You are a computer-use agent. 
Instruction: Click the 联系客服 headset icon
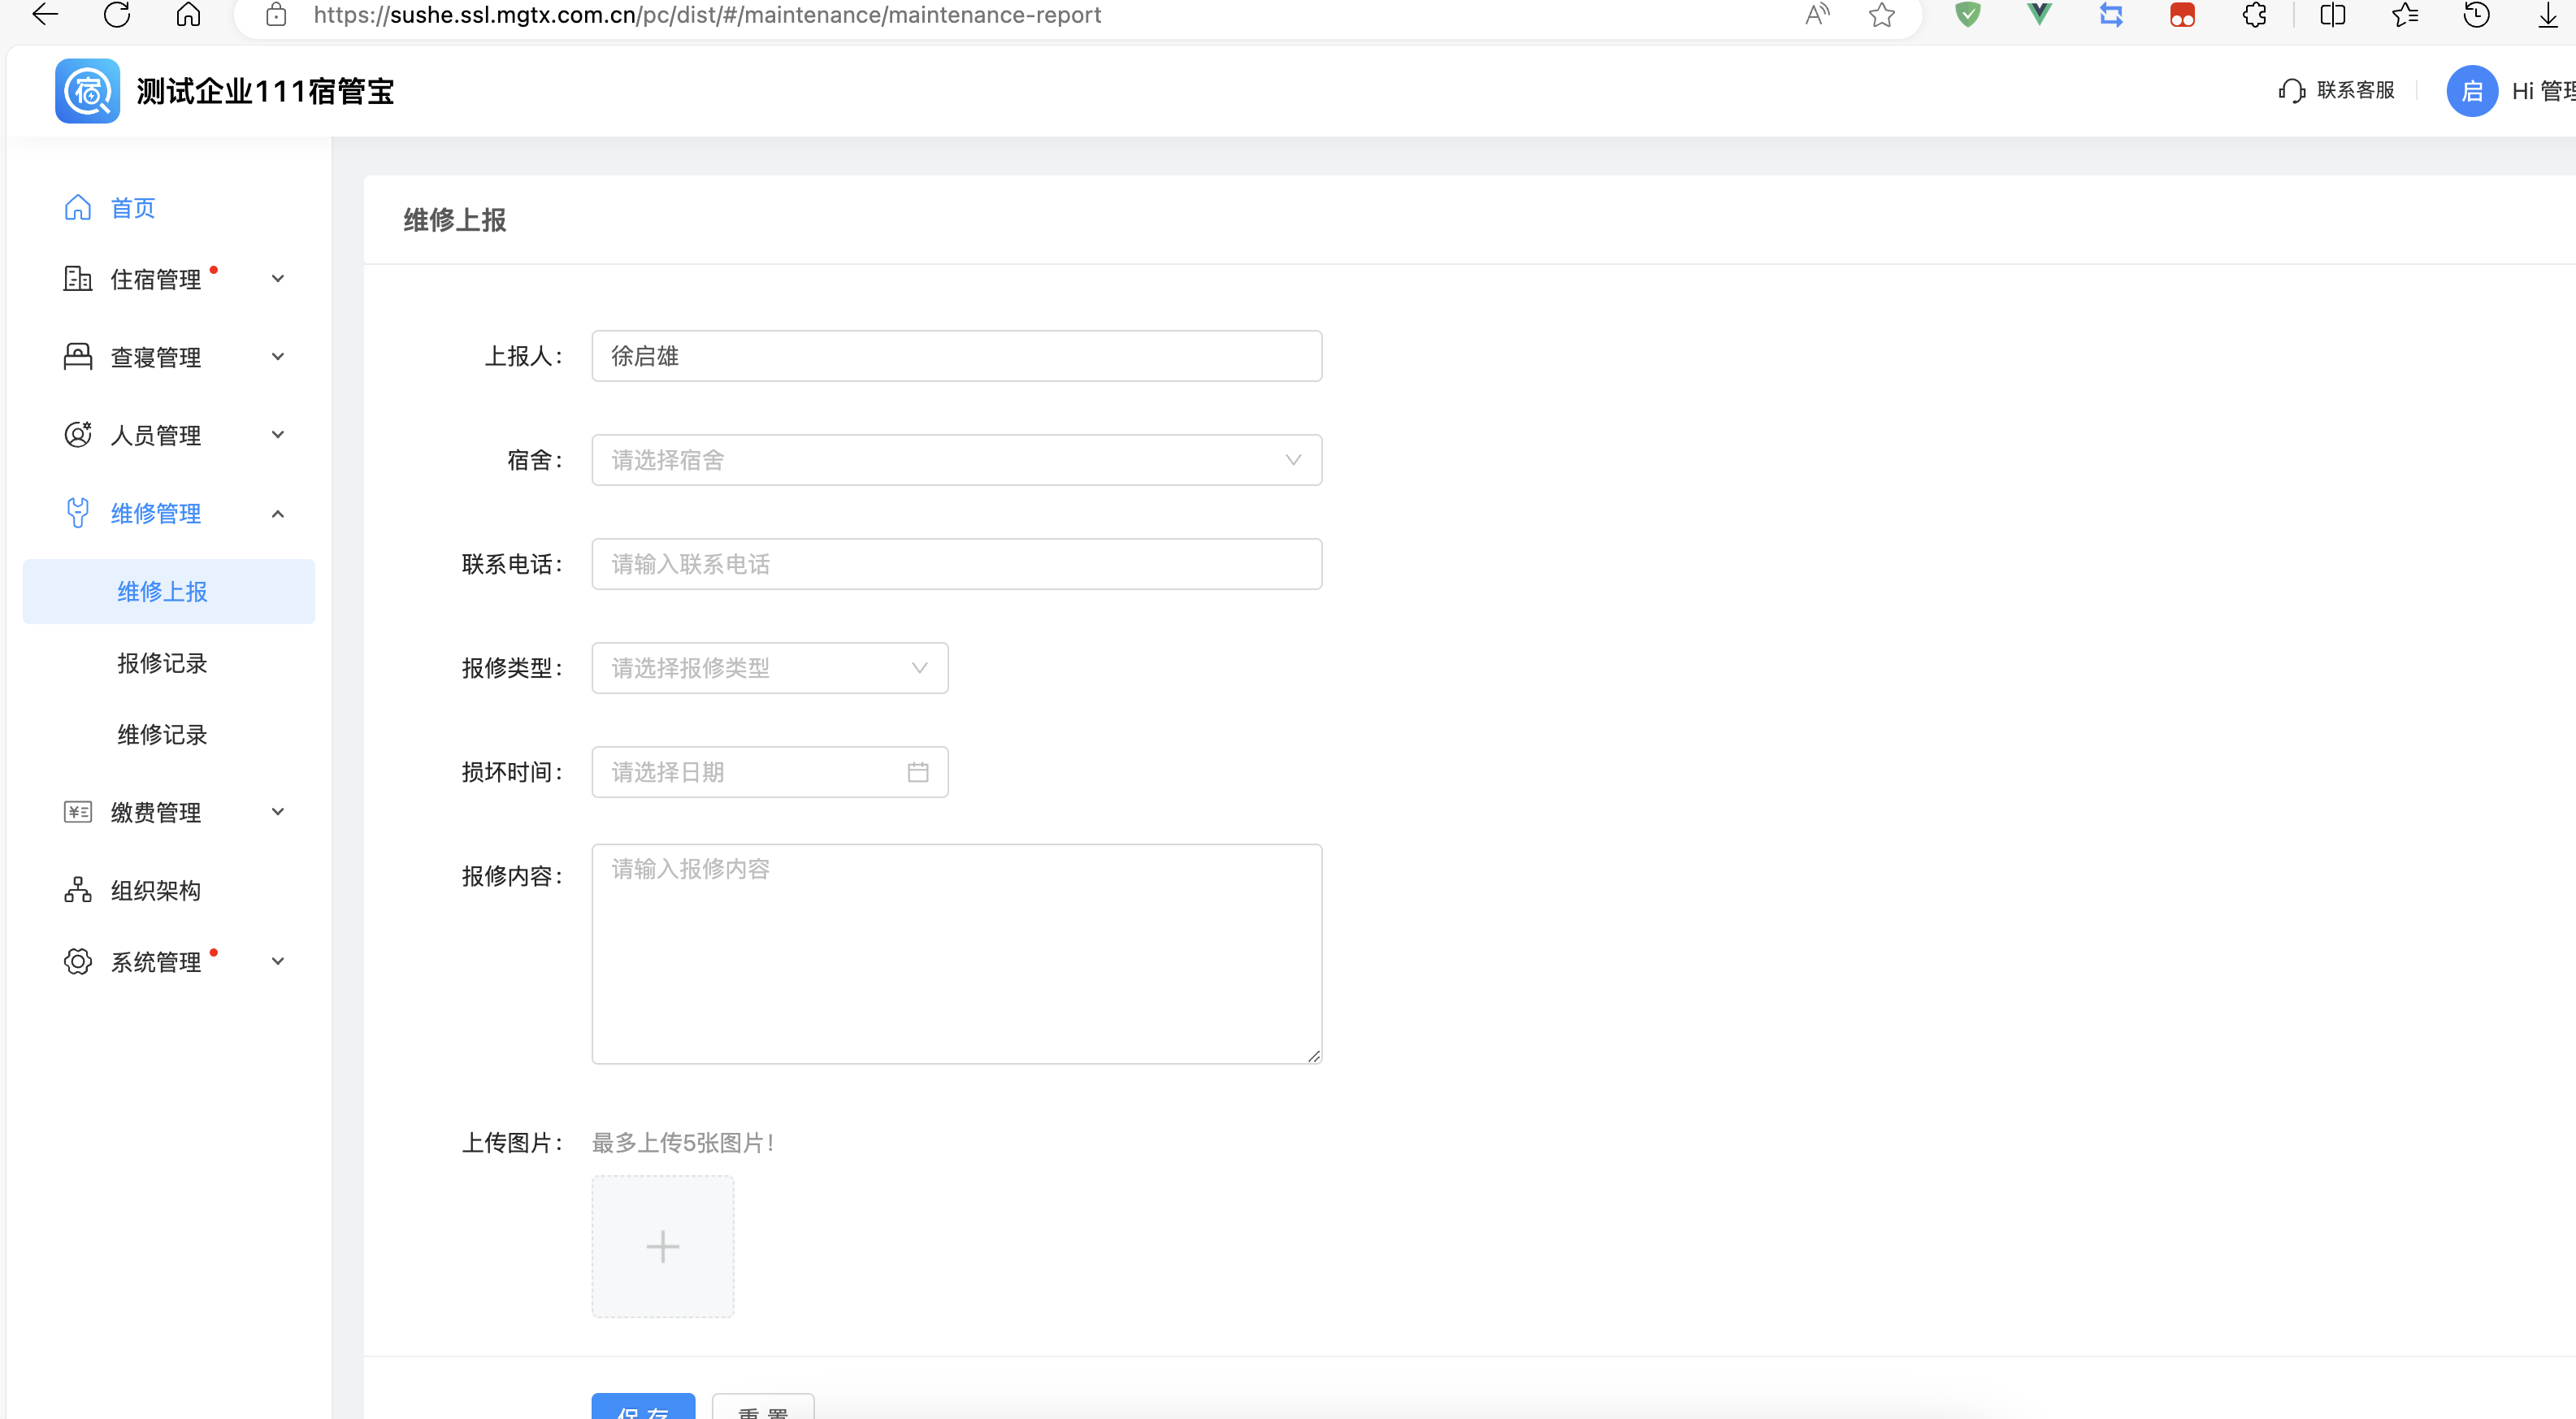pyautogui.click(x=2291, y=91)
